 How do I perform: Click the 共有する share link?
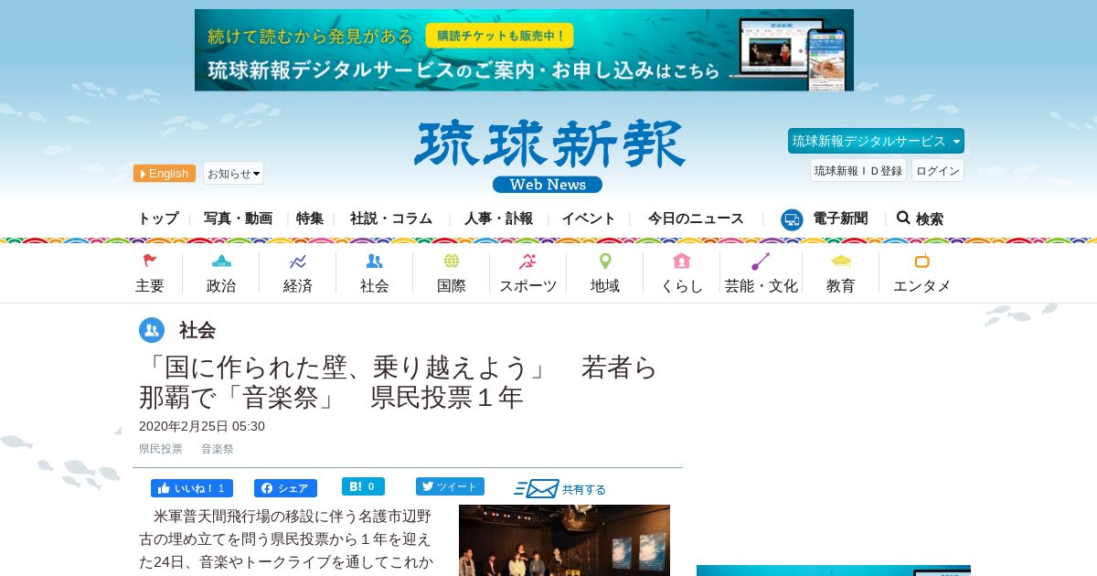584,489
